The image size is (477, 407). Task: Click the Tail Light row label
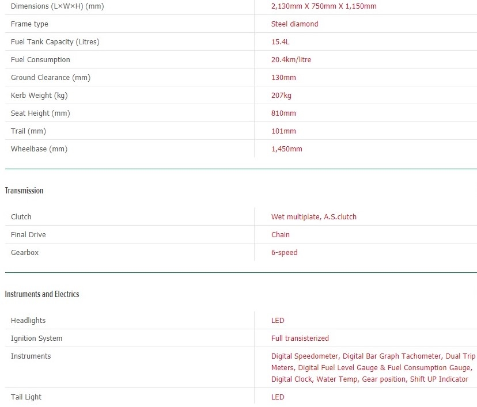(26, 397)
